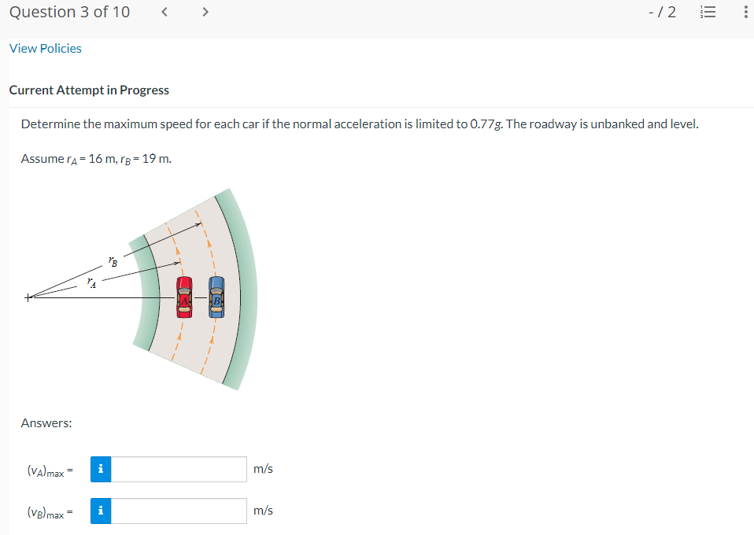Open the vertical ellipsis options menu
Viewport: 754px width, 535px height.
click(743, 12)
